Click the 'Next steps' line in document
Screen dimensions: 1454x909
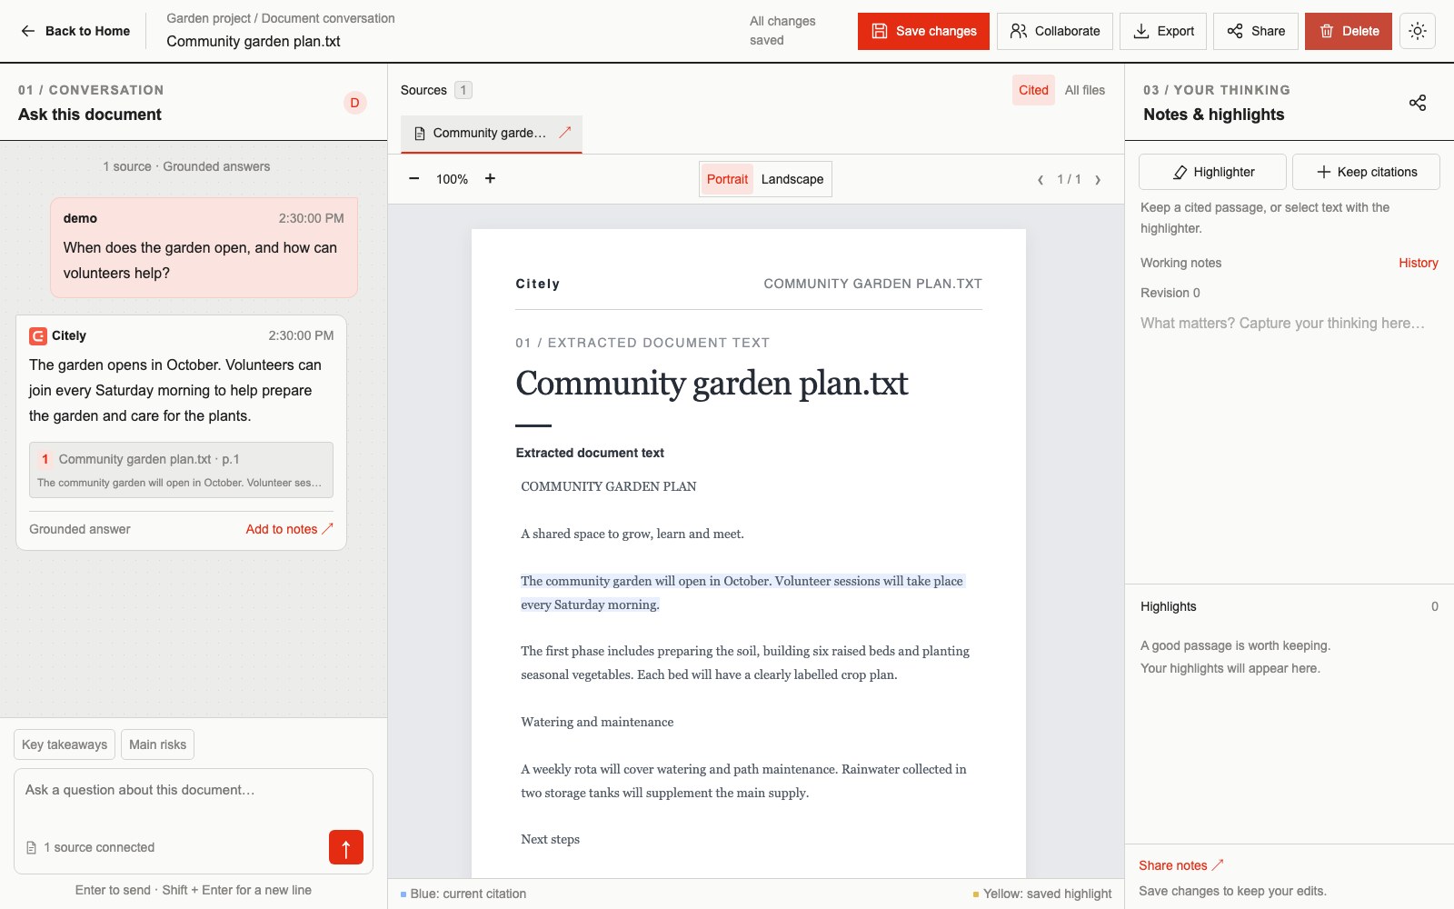pyautogui.click(x=550, y=839)
